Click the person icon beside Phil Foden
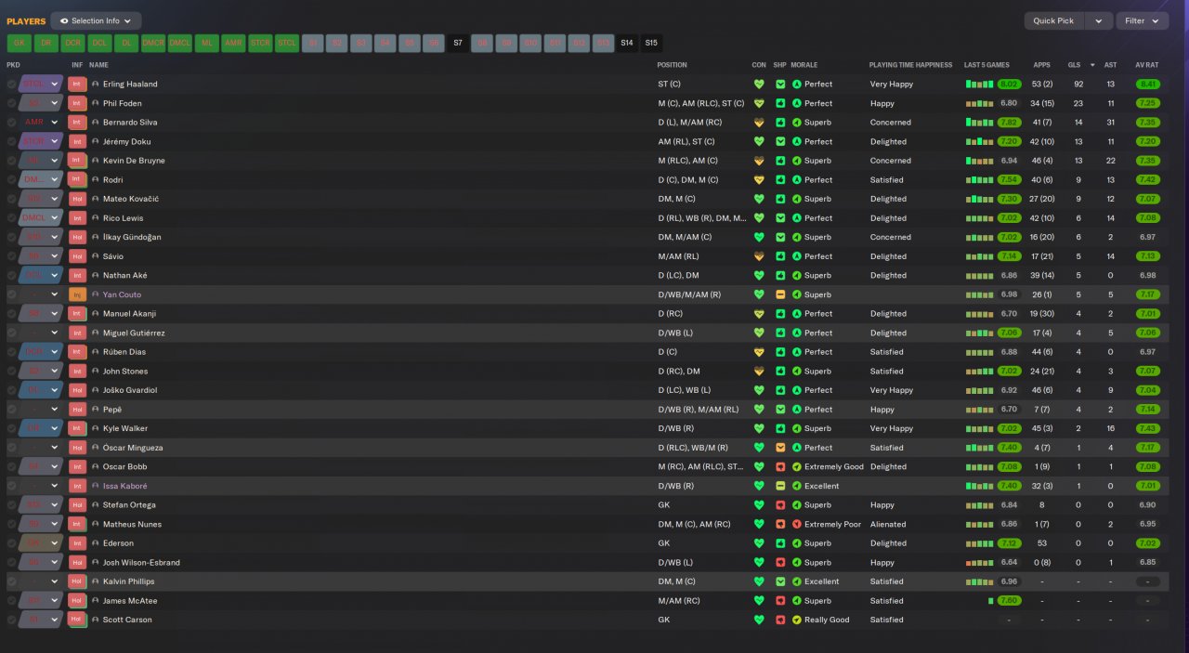 [95, 103]
